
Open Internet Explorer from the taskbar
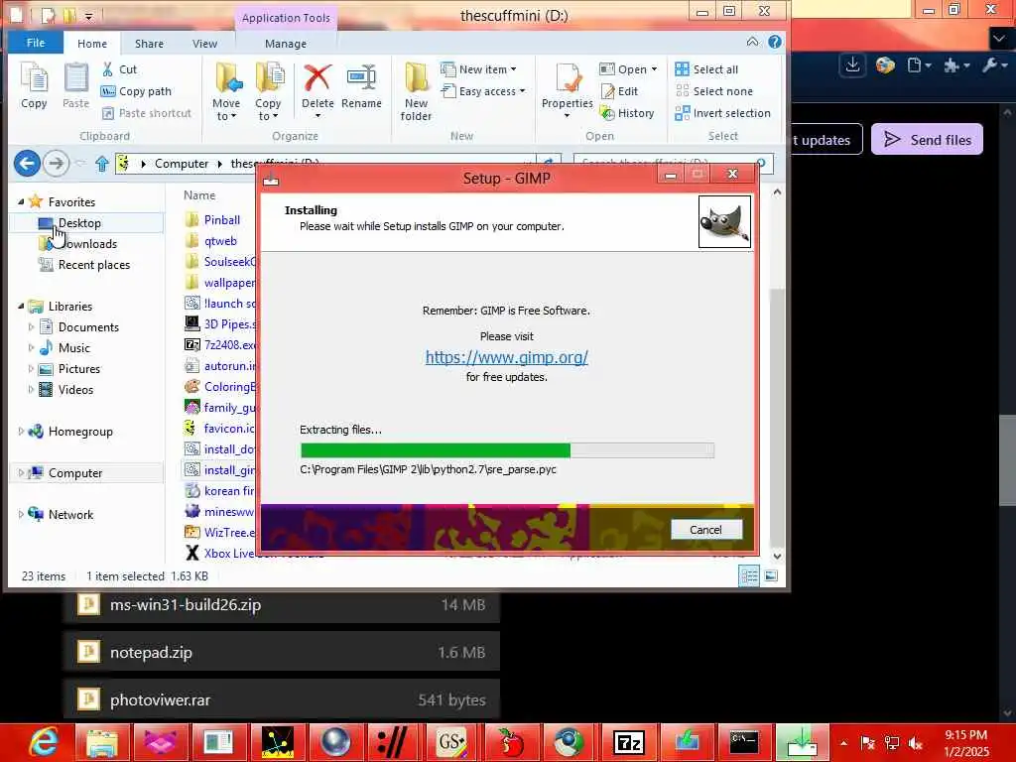point(44,742)
